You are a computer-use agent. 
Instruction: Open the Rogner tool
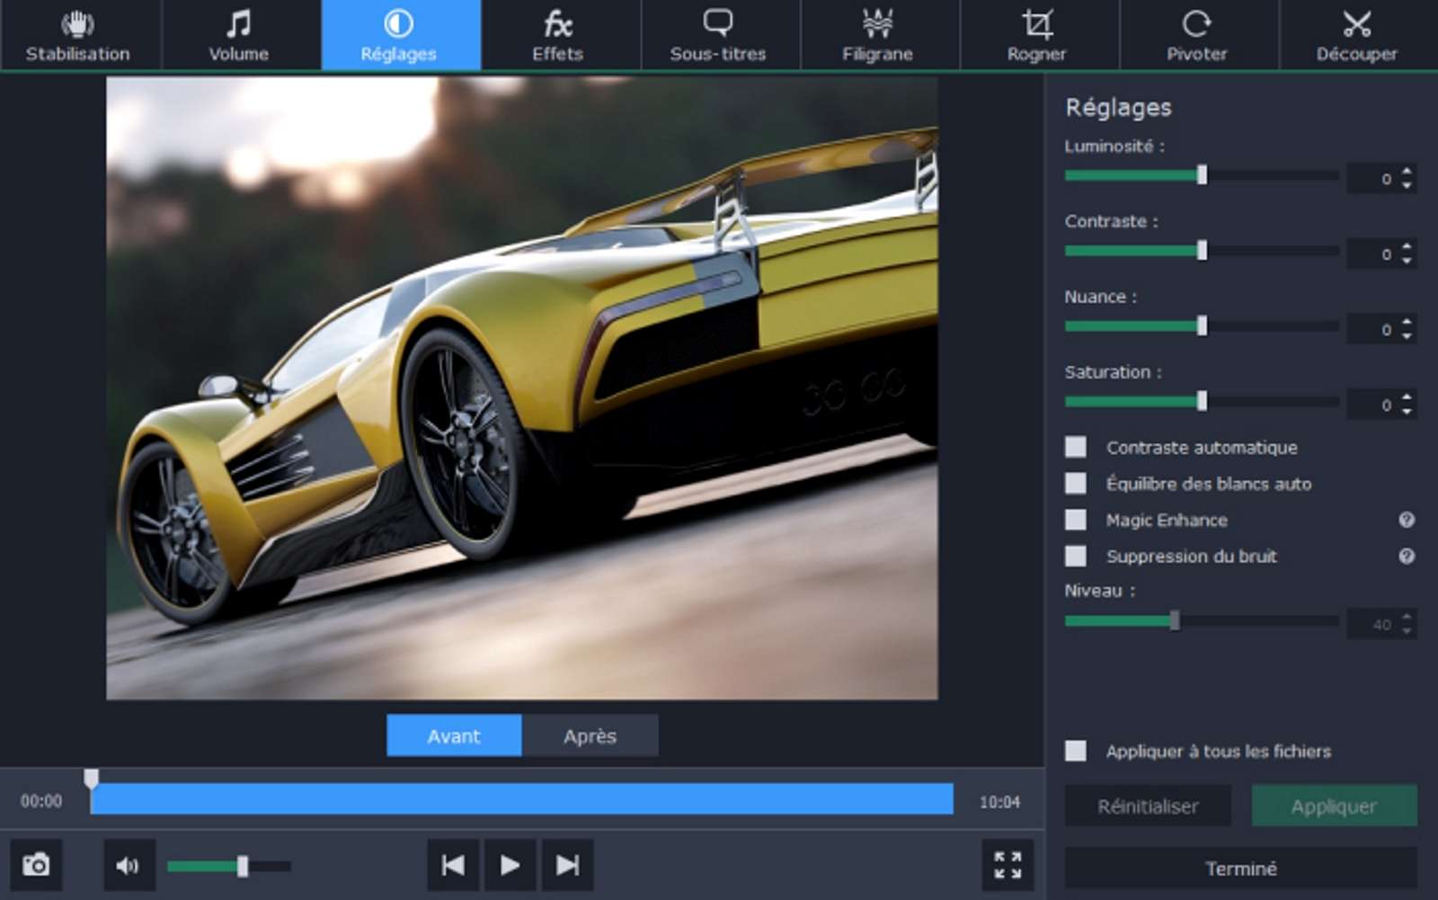(1039, 36)
